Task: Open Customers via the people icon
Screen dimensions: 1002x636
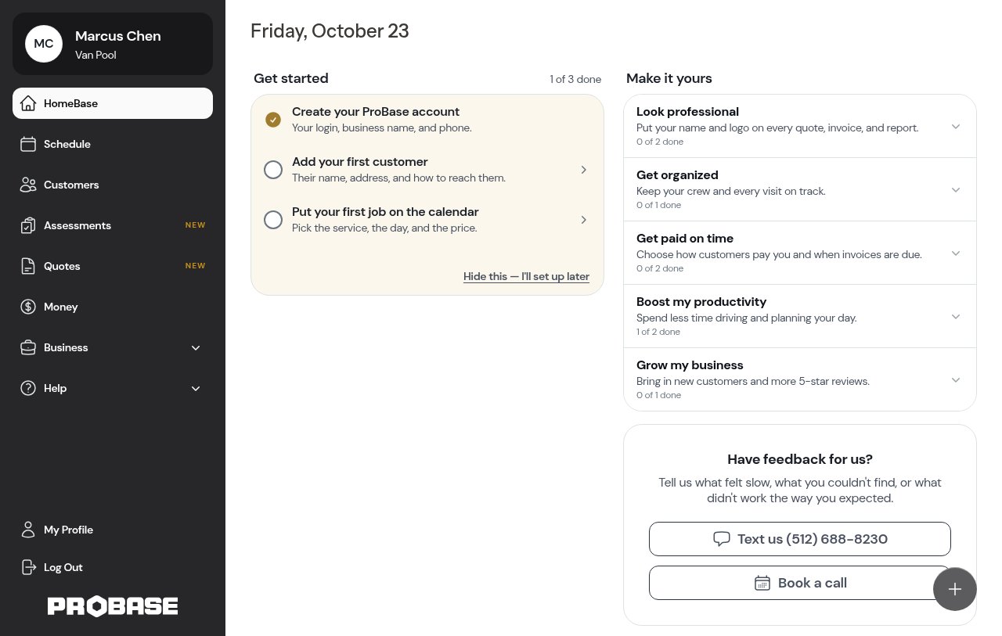Action: point(28,185)
